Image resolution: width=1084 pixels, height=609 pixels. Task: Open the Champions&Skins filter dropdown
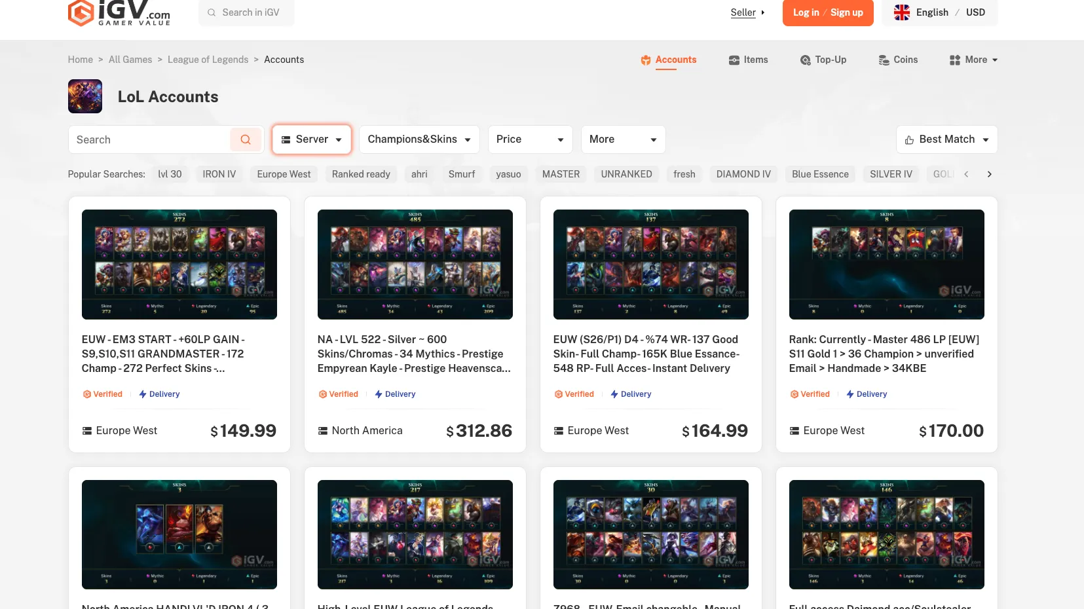pyautogui.click(x=419, y=139)
